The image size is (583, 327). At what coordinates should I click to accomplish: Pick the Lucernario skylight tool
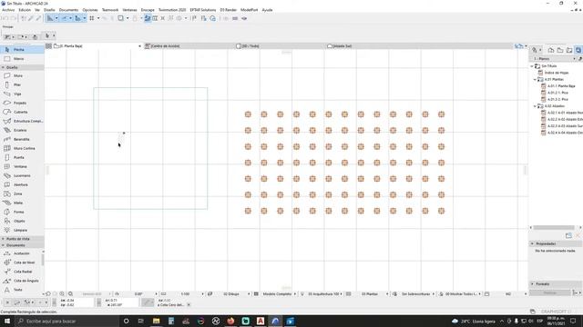(22, 175)
